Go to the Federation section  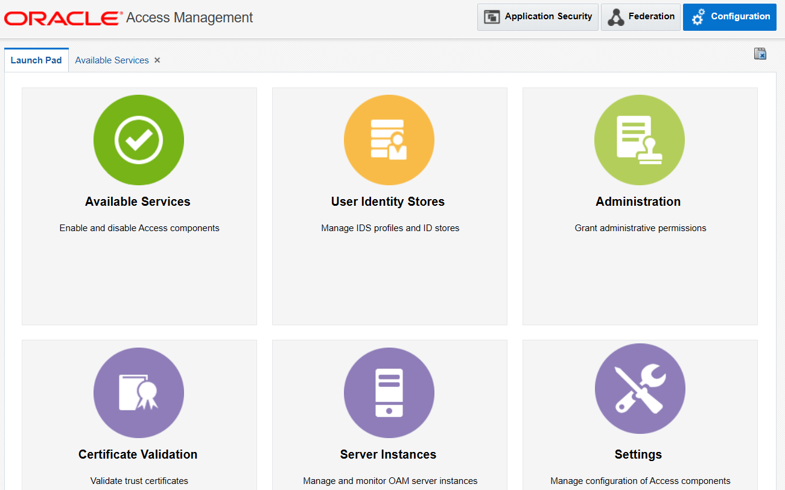point(641,17)
